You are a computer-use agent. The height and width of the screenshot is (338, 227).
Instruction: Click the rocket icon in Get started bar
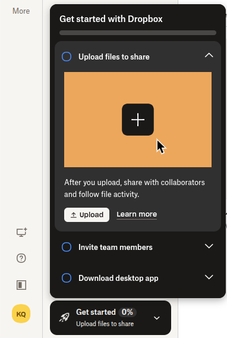tap(64, 318)
